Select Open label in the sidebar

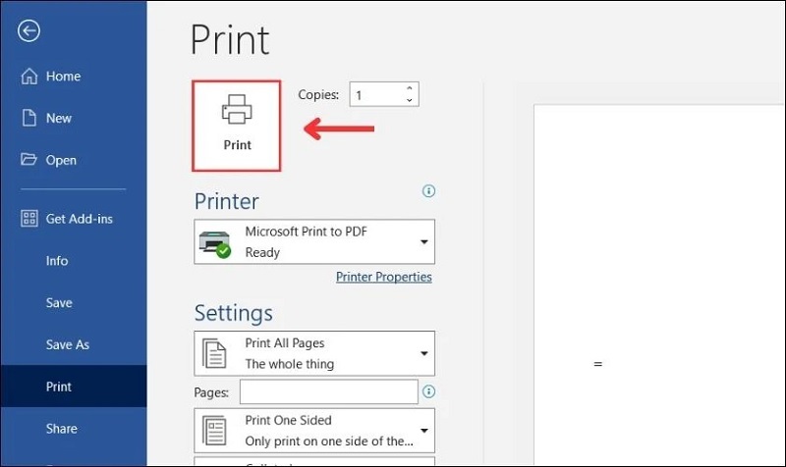pos(61,160)
